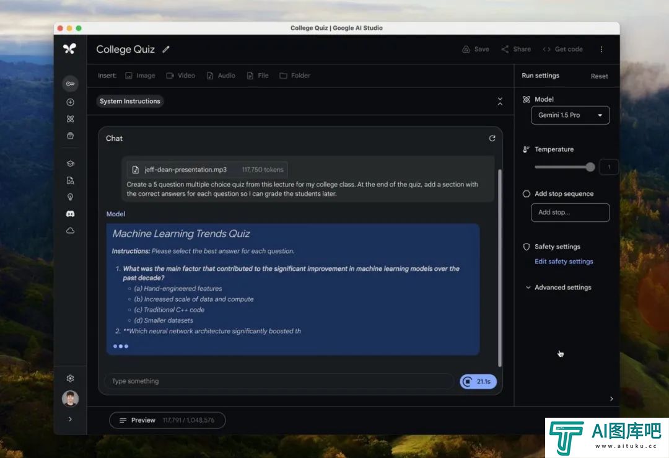Viewport: 669px width, 458px height.
Task: Insert a Video
Action: point(180,76)
